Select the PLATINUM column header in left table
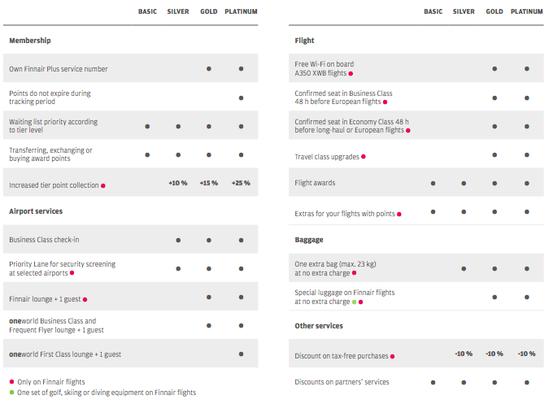Screen dimensions: 549x404 click(x=241, y=11)
